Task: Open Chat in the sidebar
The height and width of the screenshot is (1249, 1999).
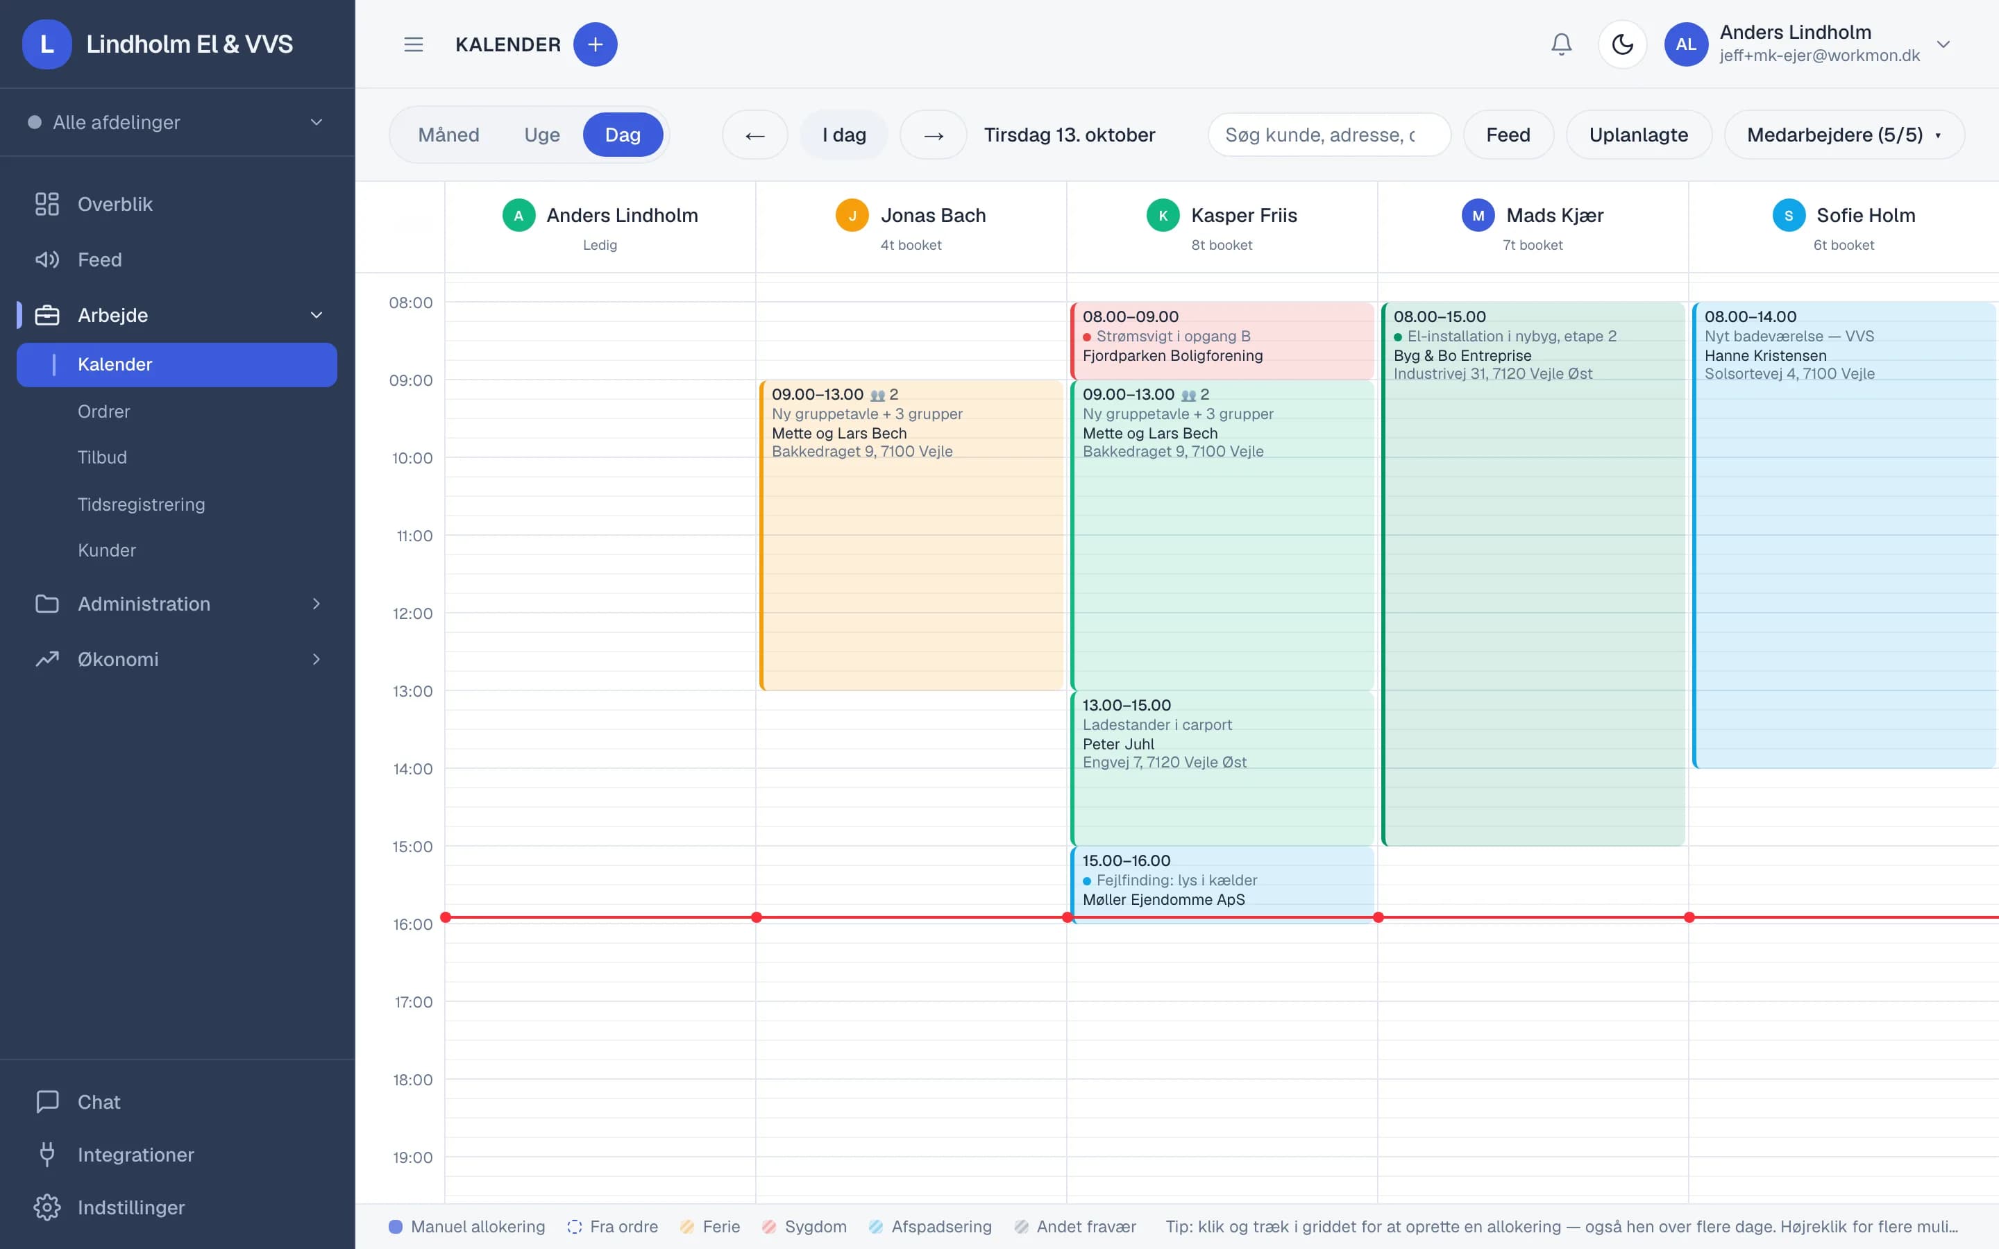Action: tap(177, 1102)
